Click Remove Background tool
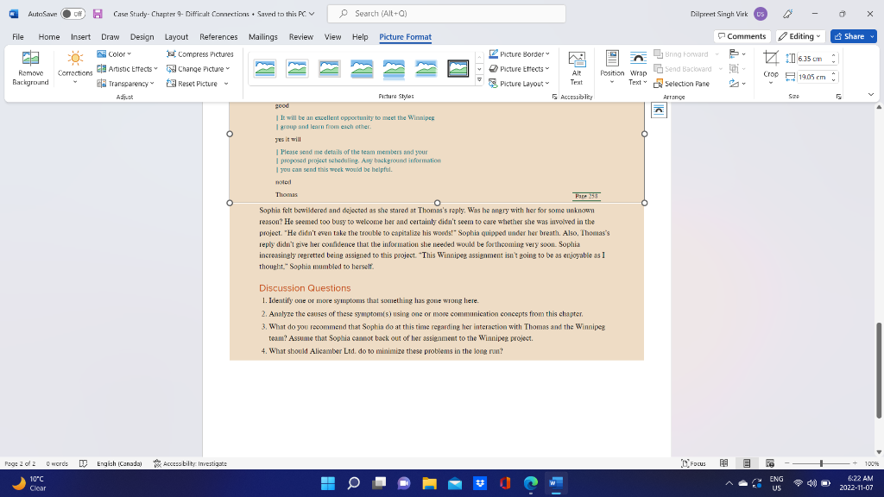Viewport: 884px width, 497px height. point(30,68)
